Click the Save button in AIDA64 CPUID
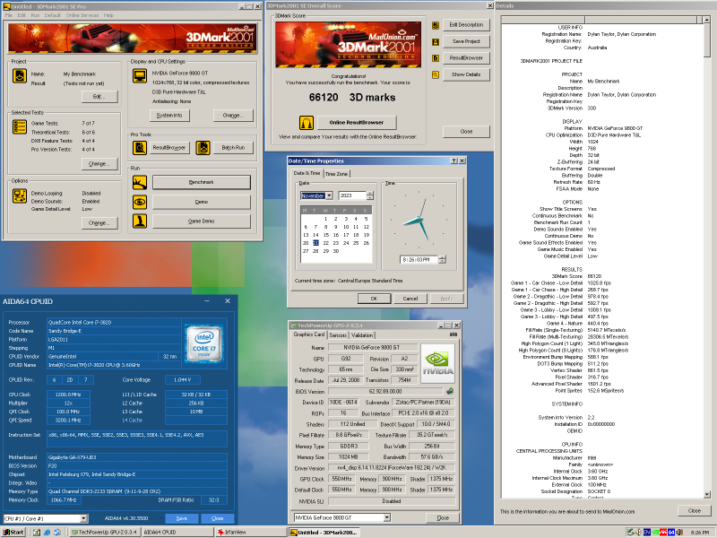Viewport: 717px width, 538px height. click(x=182, y=518)
